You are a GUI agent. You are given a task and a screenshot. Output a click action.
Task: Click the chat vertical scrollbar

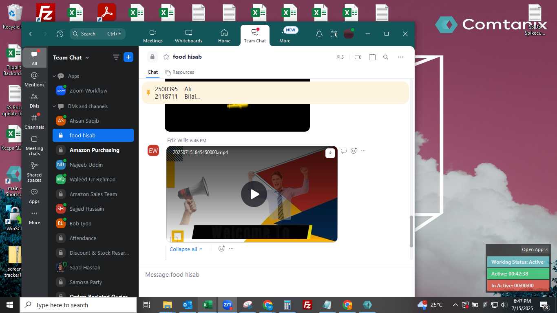pyautogui.click(x=411, y=231)
